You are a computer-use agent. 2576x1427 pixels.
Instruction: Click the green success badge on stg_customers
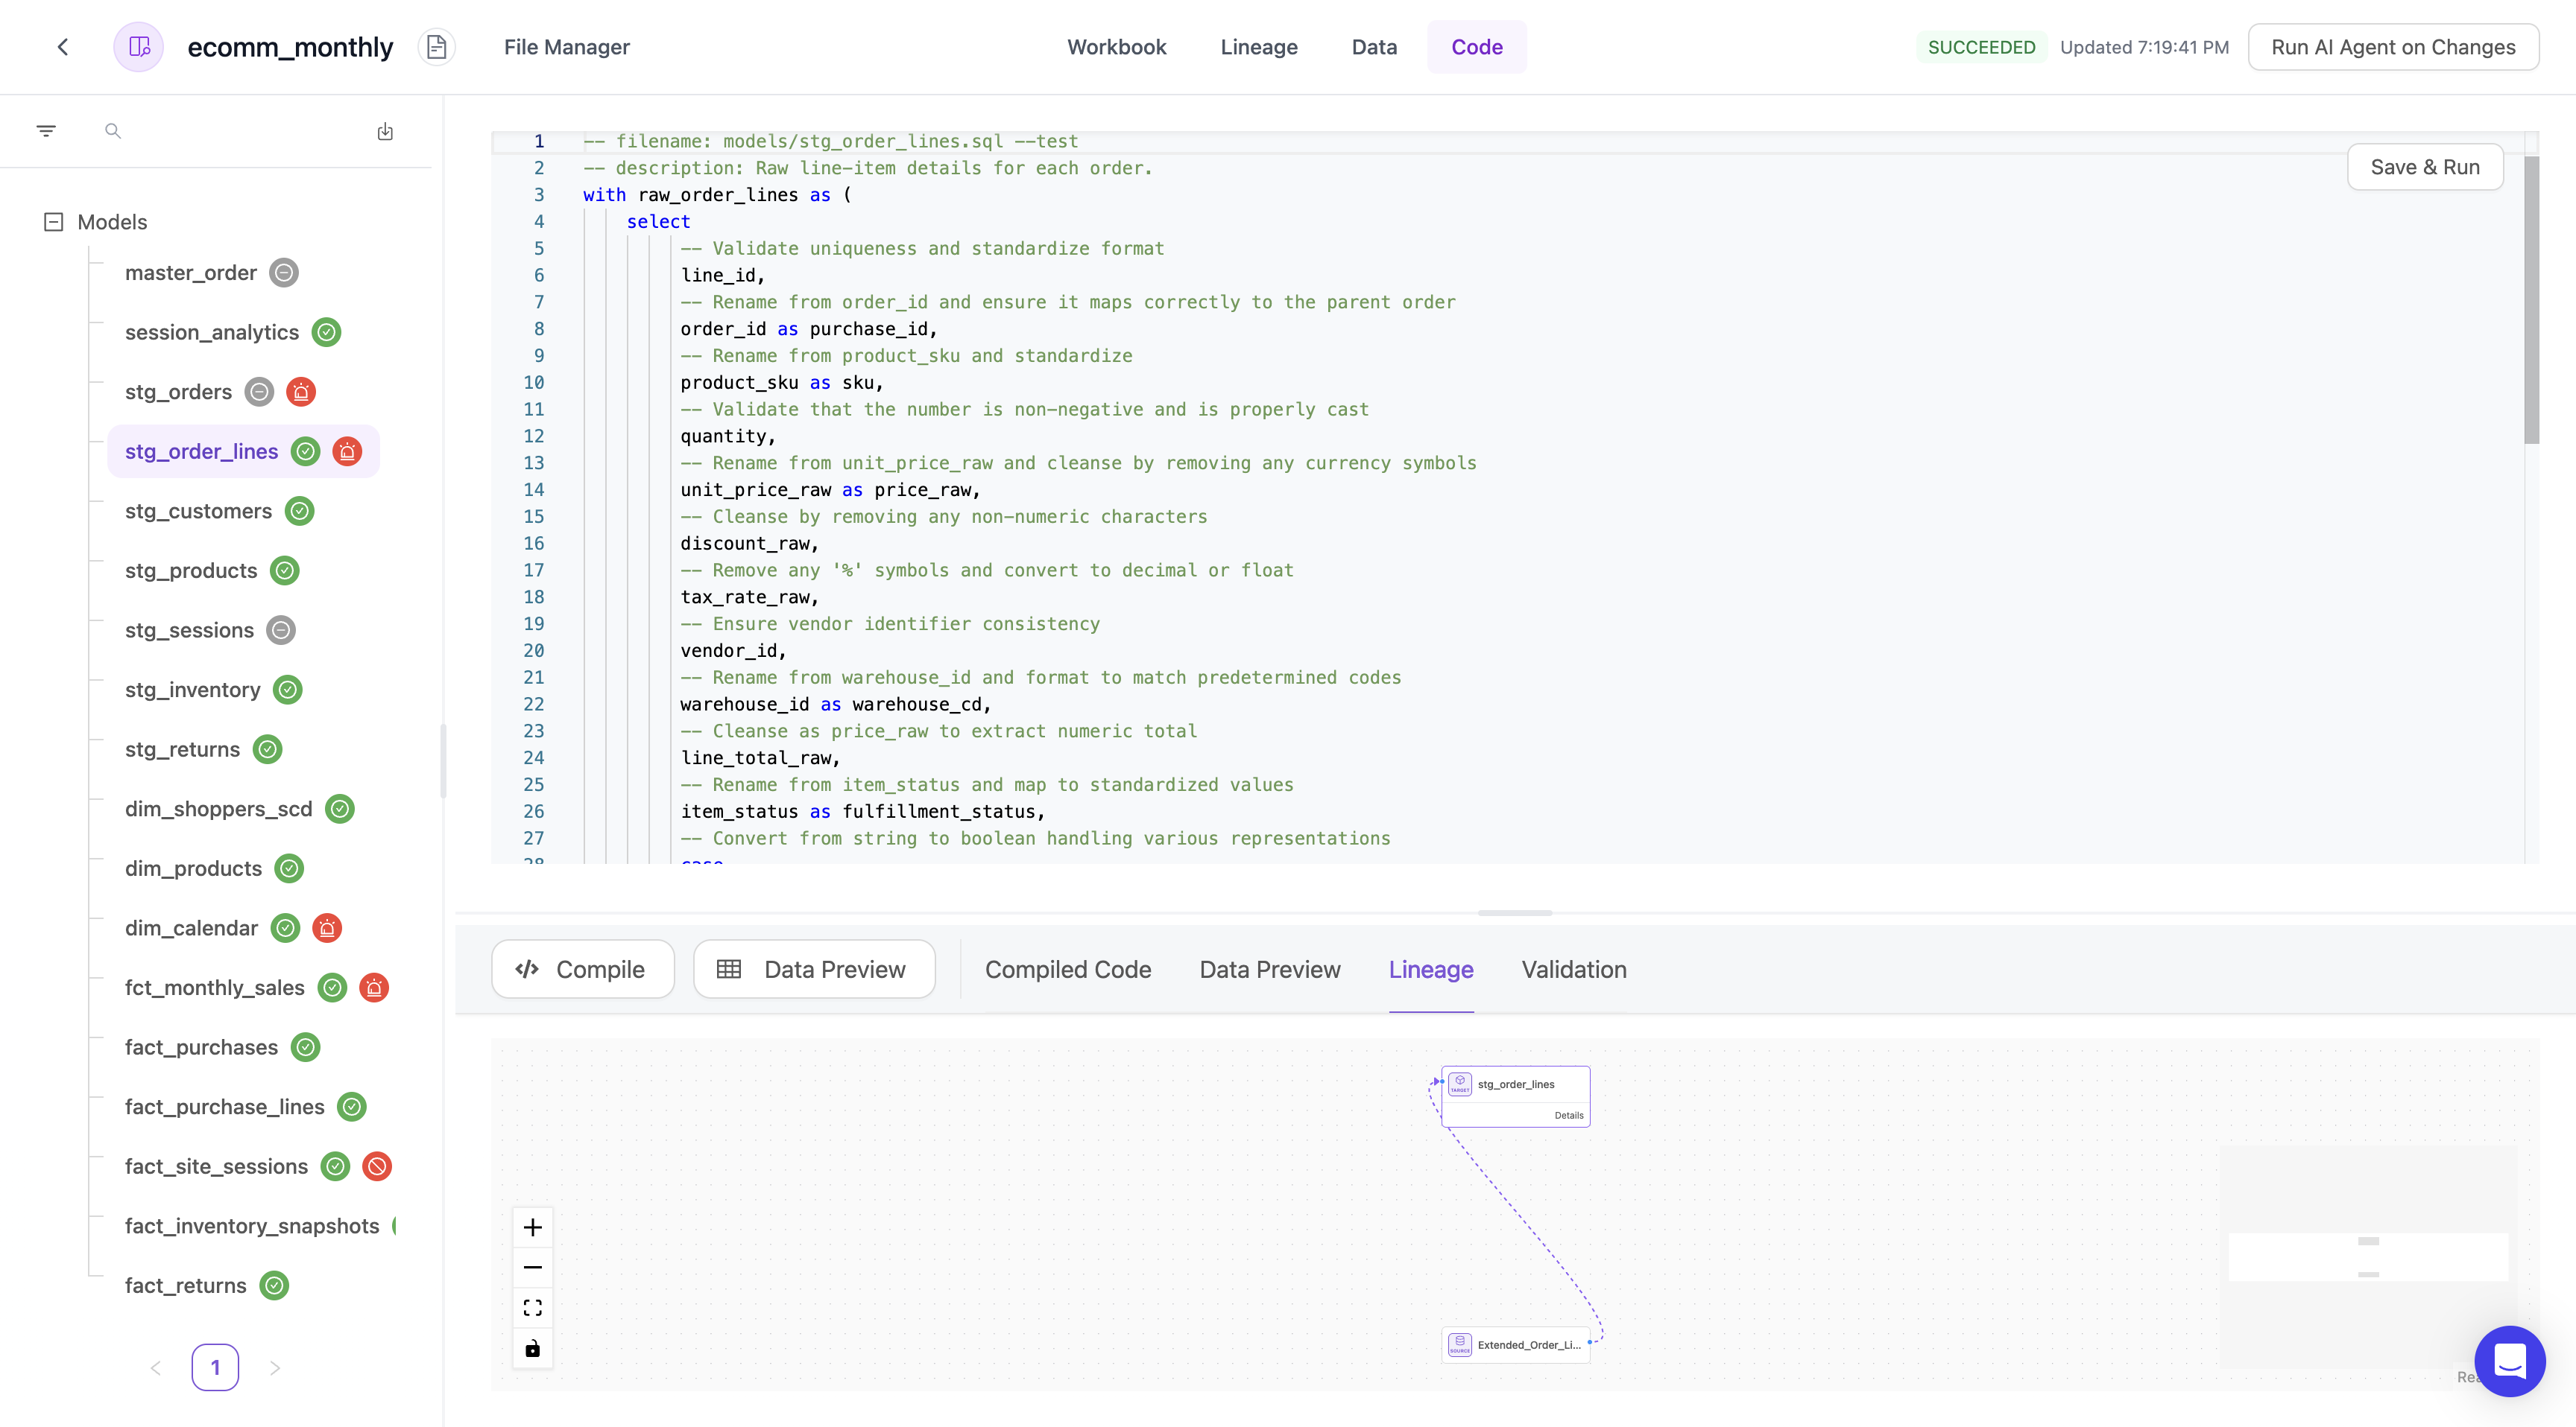[298, 511]
